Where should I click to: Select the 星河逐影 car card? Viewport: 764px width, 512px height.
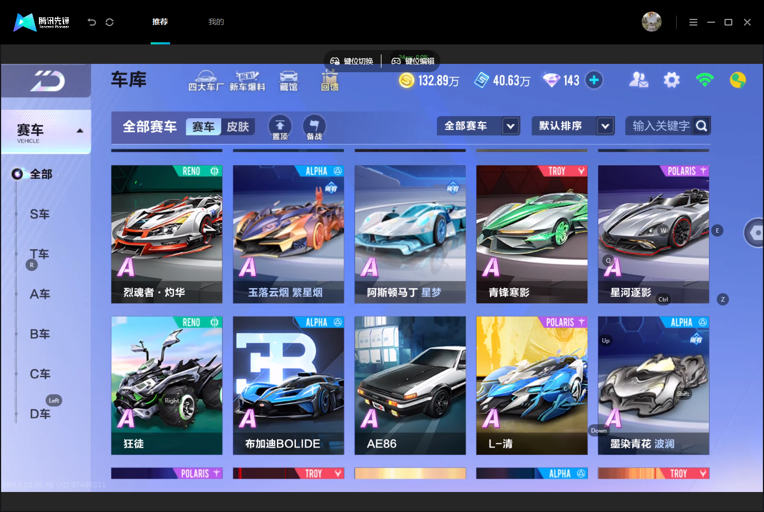pos(654,234)
